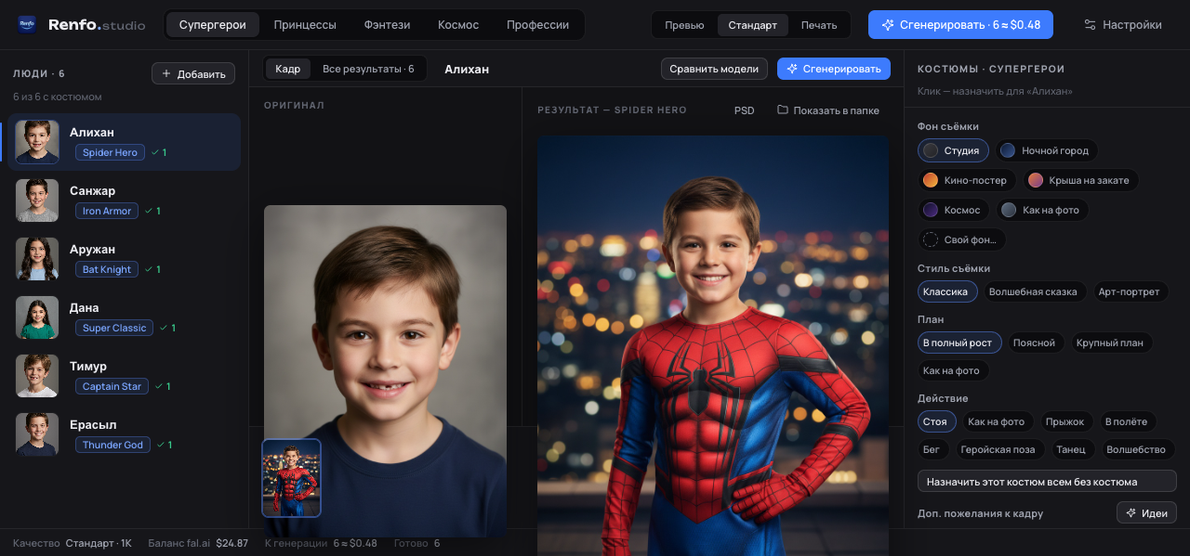Image resolution: width=1190 pixels, height=556 pixels.
Task: Click the green checkmark next to Thunder God
Action: pyautogui.click(x=160, y=445)
